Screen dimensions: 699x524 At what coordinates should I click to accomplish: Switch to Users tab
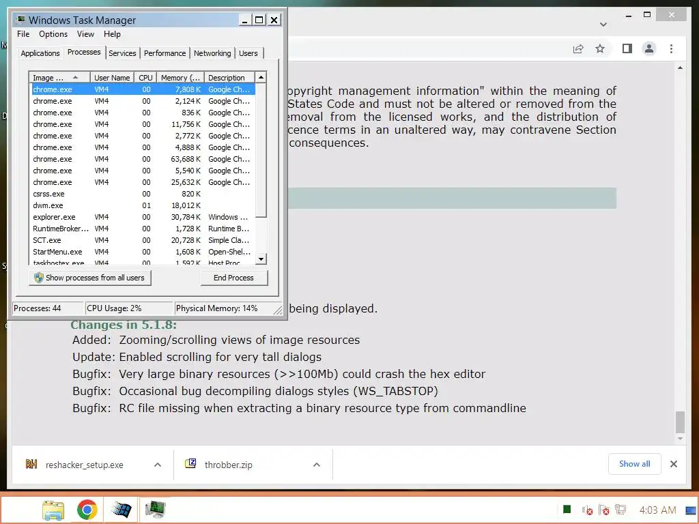(x=248, y=53)
